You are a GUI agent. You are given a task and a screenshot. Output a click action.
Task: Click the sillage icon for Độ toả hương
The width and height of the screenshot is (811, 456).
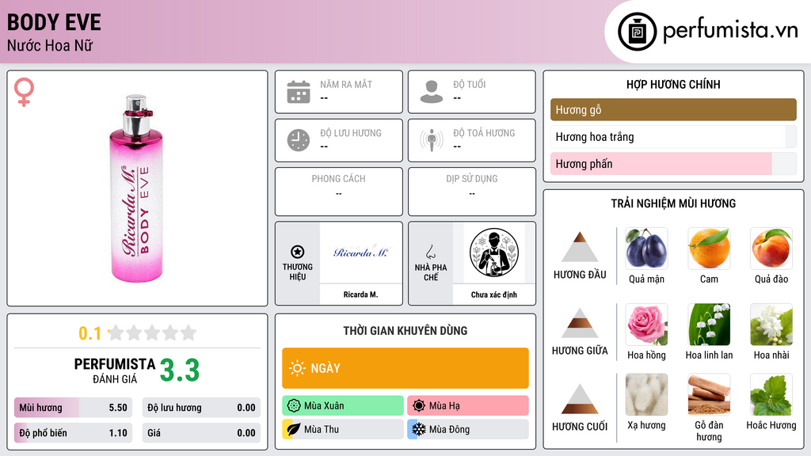[x=432, y=140]
